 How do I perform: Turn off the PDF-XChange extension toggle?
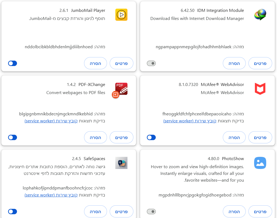point(13,137)
